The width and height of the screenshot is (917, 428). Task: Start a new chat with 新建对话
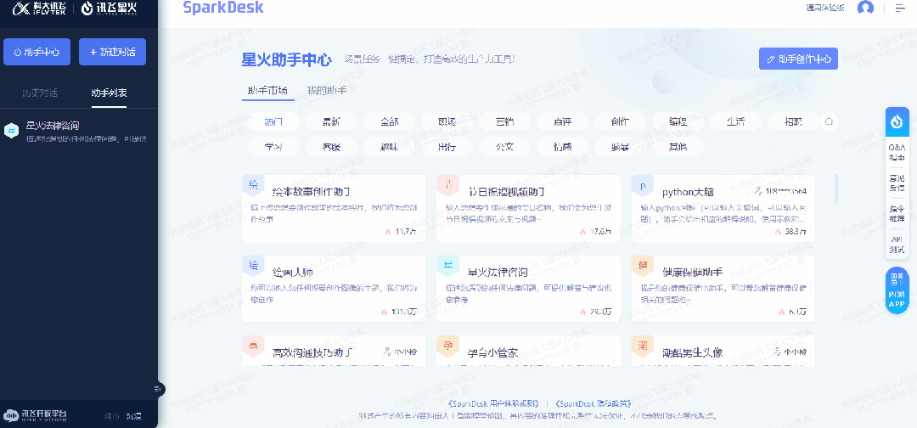[x=112, y=52]
